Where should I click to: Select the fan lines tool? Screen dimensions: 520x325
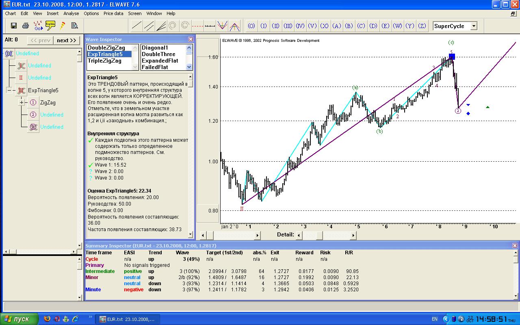click(x=161, y=26)
